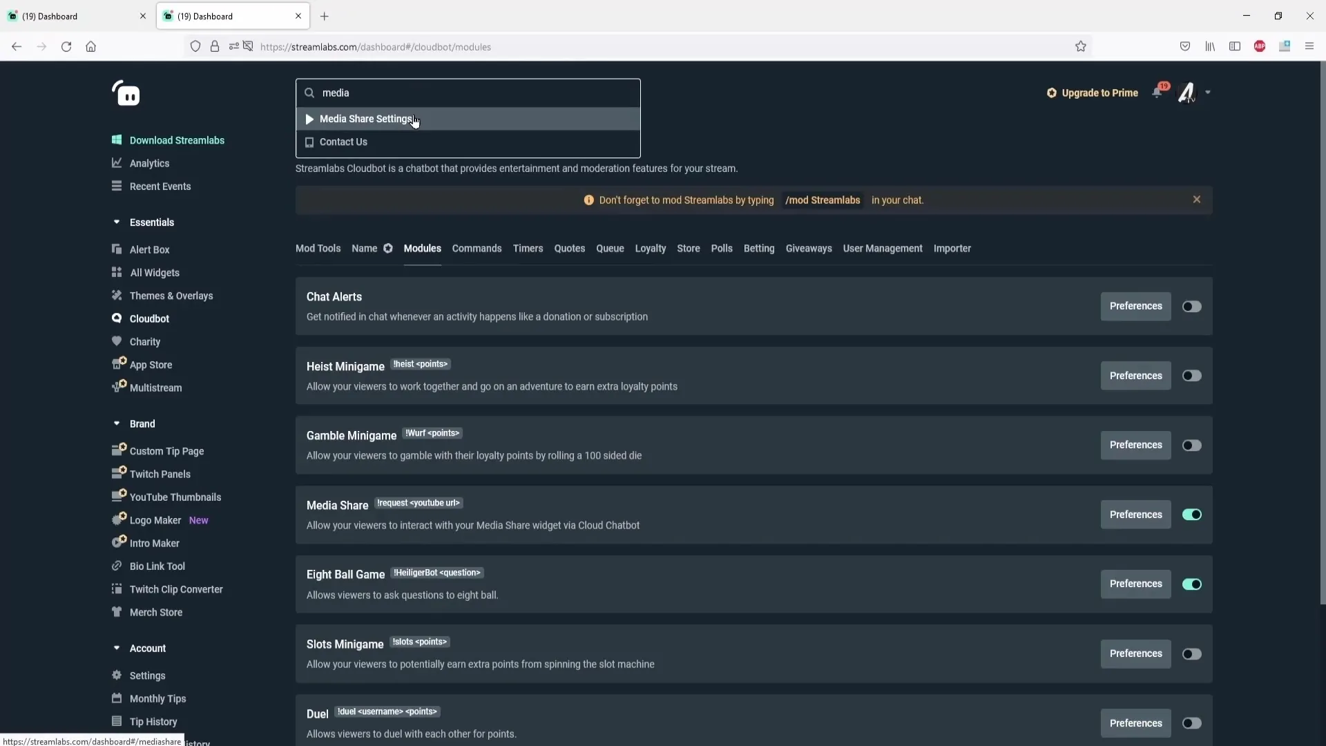Click the Merch Store shirt icon

point(117,611)
